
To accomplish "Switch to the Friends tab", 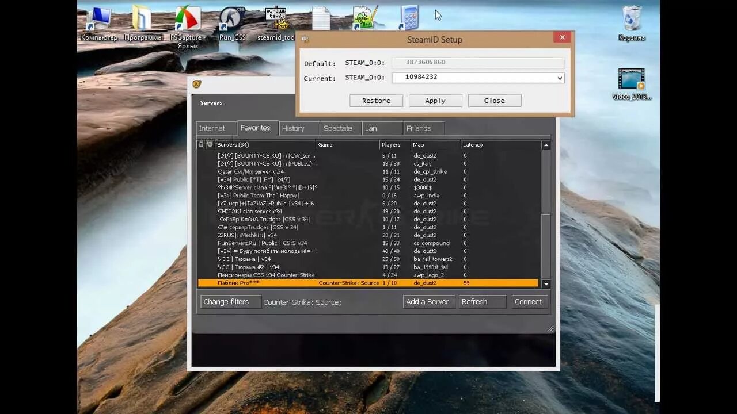I will [424, 128].
